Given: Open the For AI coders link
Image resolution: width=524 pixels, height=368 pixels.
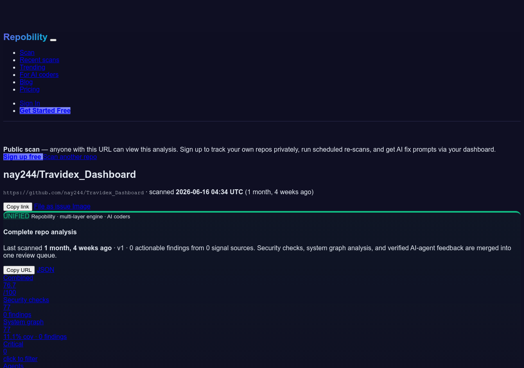Looking at the screenshot, I should click(x=39, y=74).
